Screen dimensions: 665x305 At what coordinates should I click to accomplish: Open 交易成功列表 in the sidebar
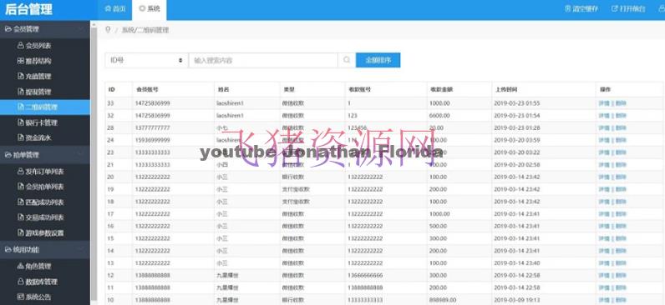pyautogui.click(x=45, y=217)
